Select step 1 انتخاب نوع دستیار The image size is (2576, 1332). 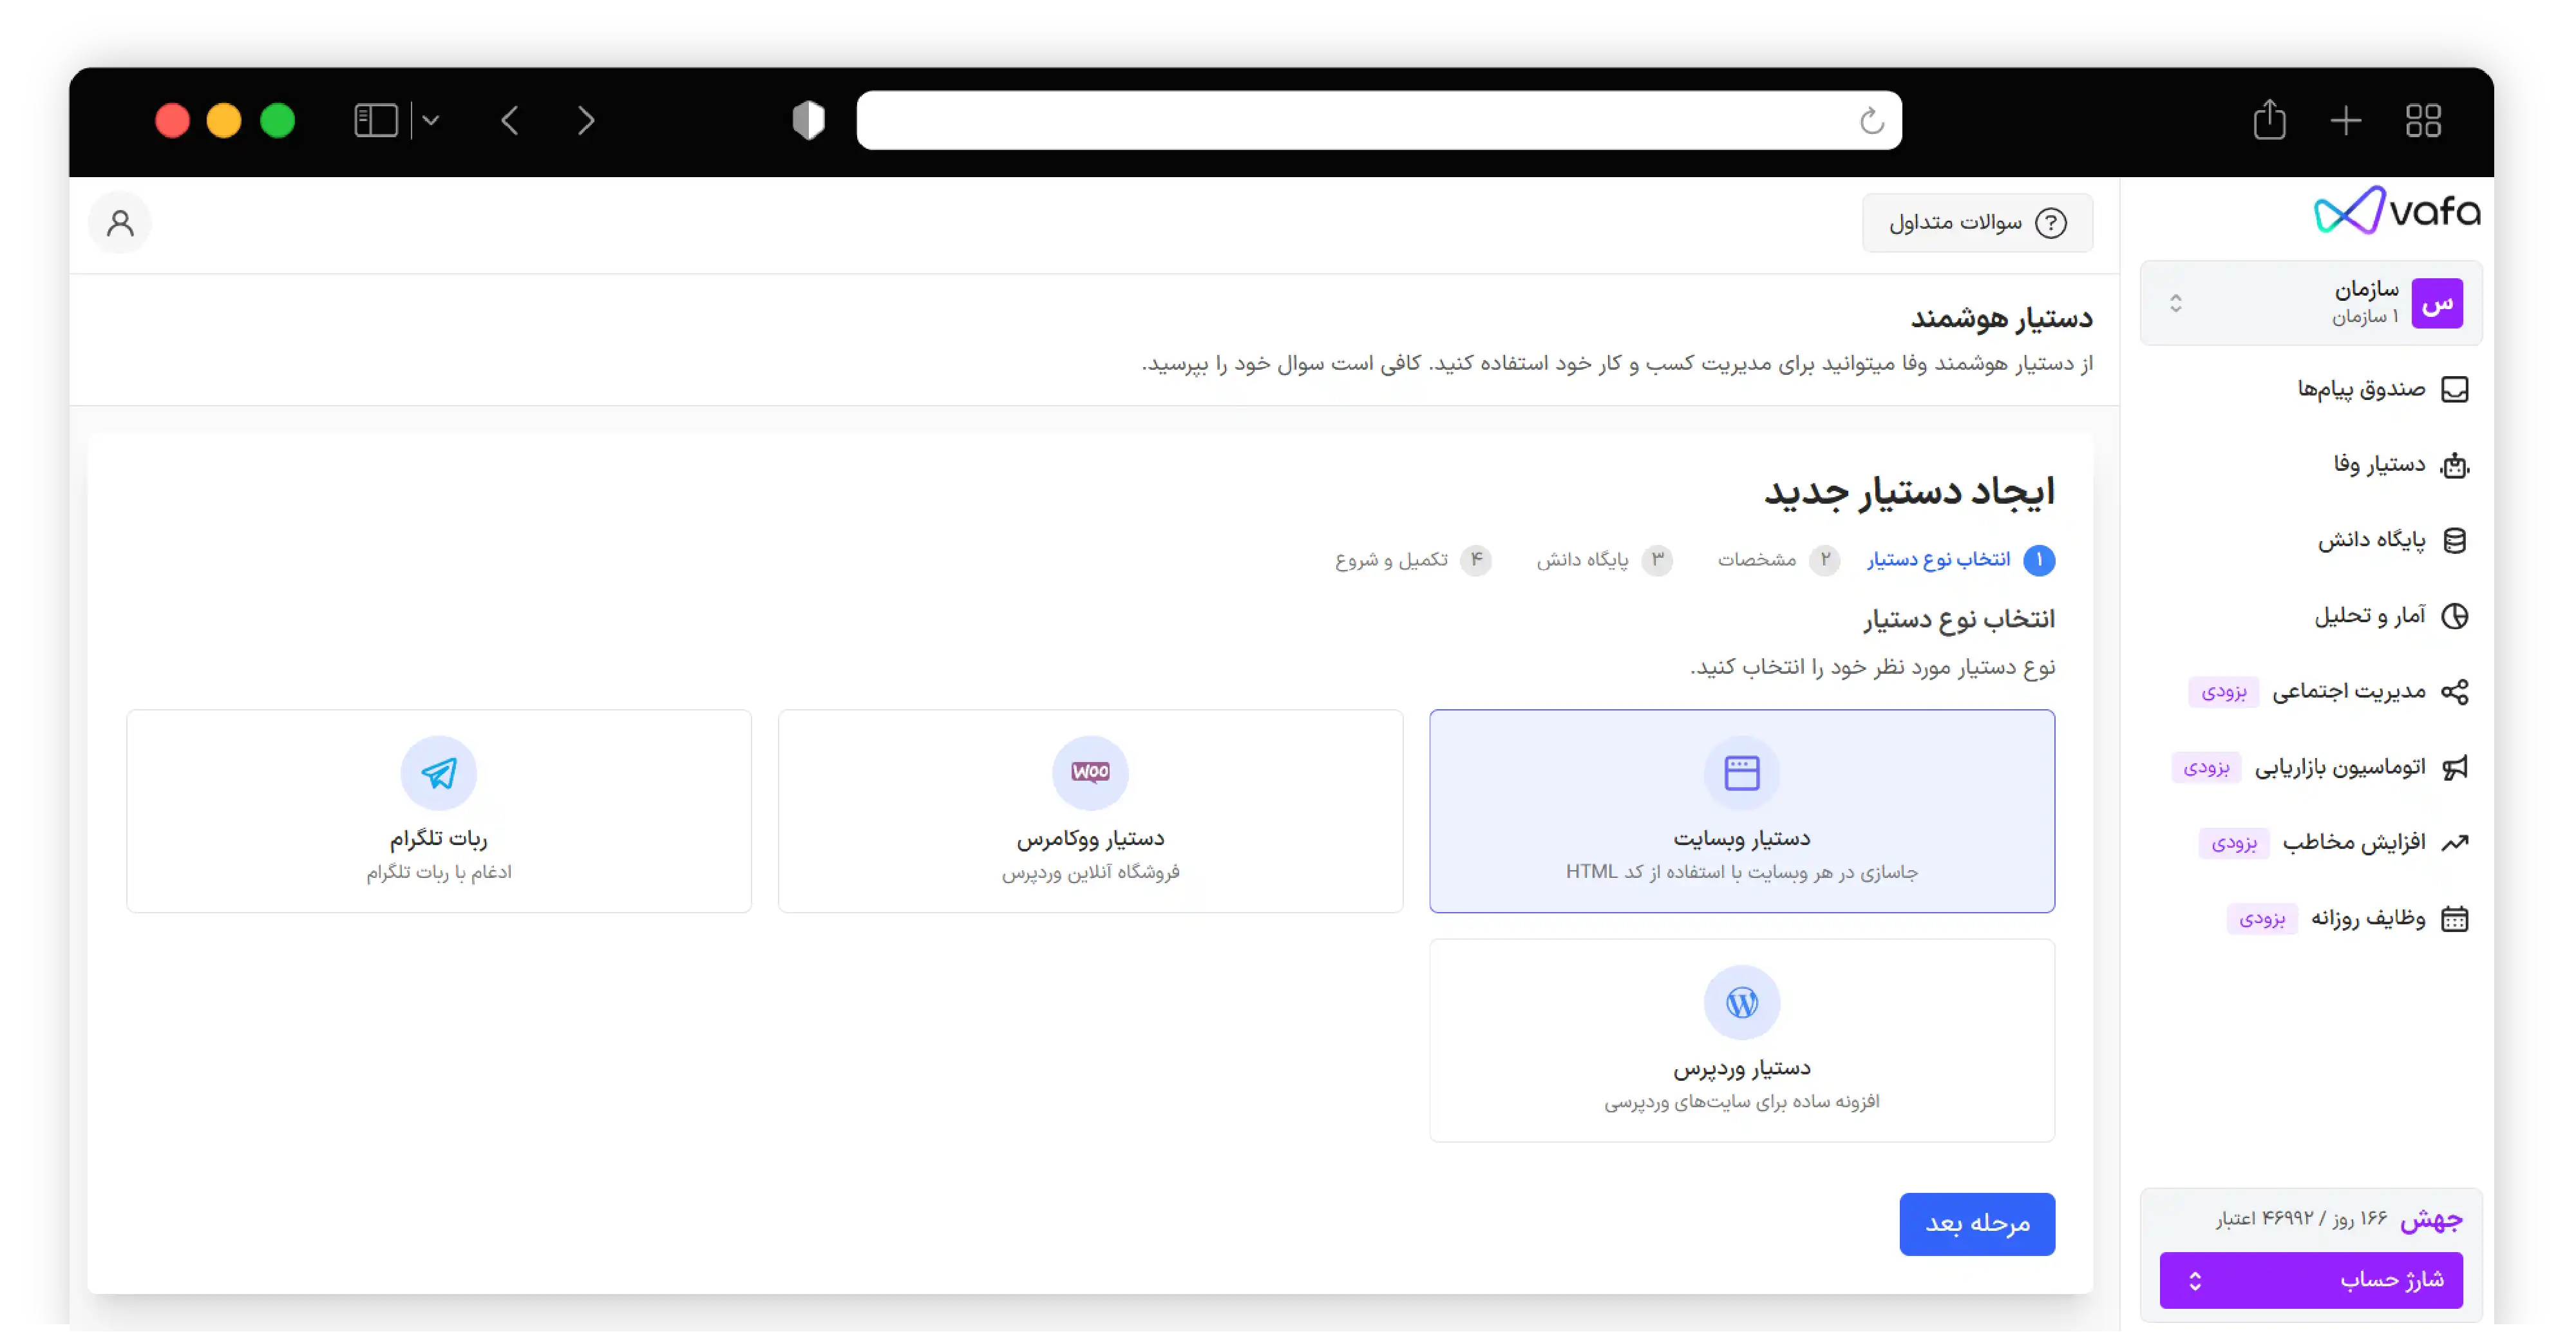[1961, 560]
